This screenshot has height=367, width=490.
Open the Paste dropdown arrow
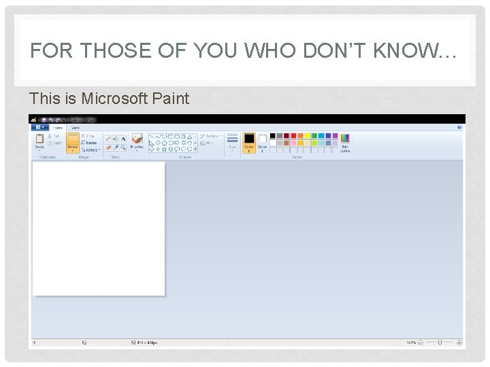coord(39,150)
